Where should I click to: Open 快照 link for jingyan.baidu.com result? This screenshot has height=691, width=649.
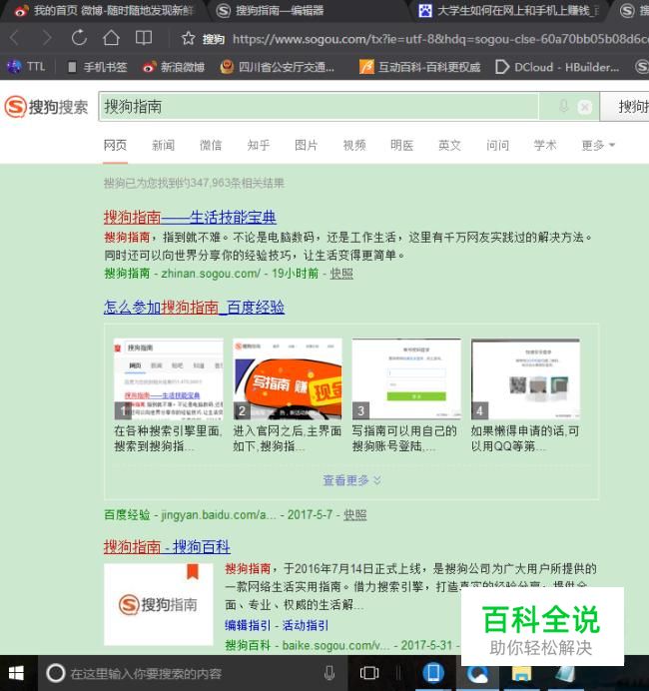pos(355,514)
